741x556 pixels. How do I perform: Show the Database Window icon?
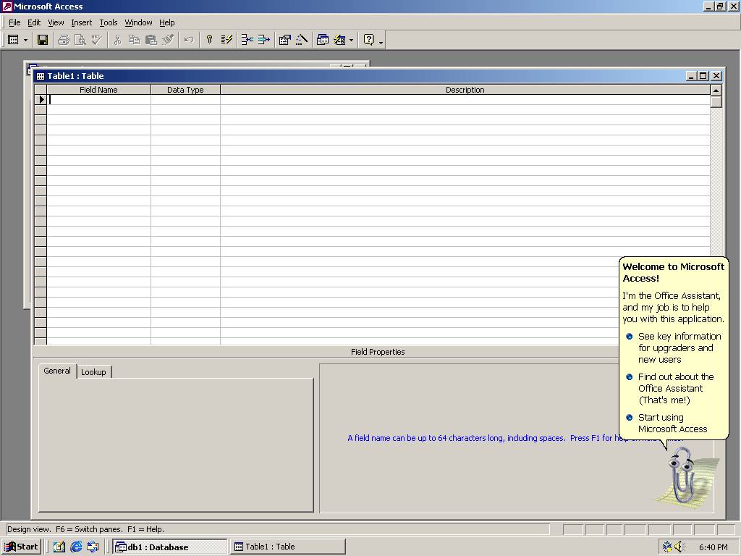coord(323,40)
